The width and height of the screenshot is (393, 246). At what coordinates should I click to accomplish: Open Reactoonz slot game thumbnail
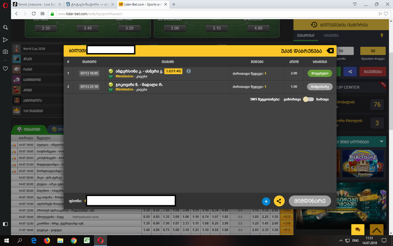click(x=363, y=163)
